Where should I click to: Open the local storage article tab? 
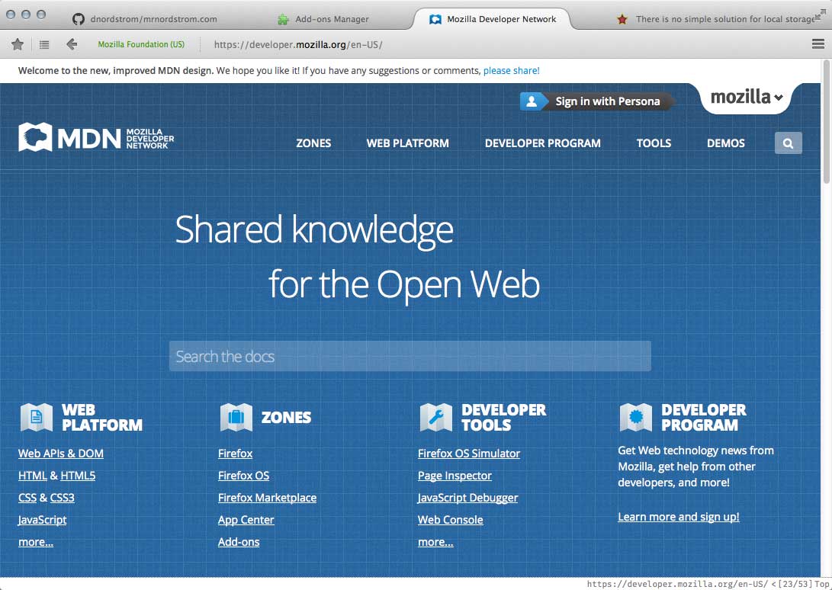(716, 19)
